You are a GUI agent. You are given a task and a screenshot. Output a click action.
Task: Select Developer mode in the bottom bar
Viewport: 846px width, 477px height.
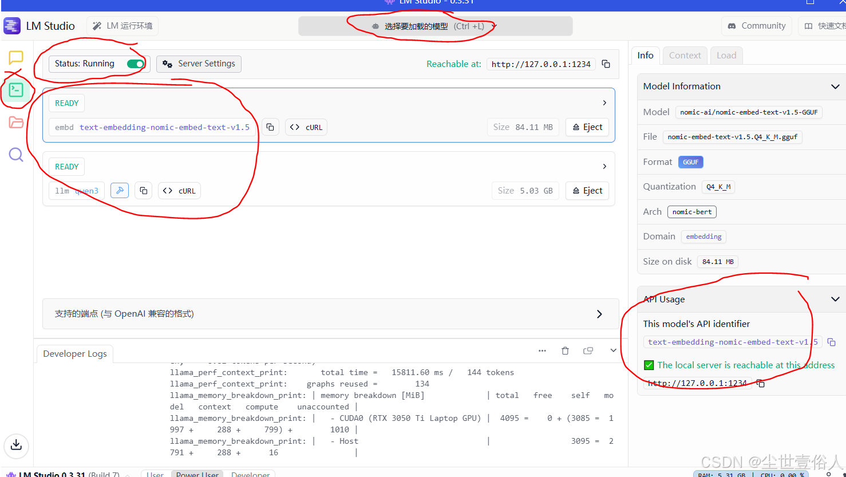tap(250, 474)
